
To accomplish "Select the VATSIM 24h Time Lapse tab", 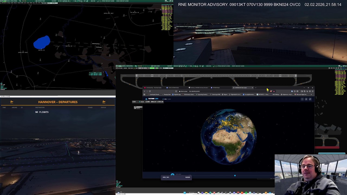I will click(243, 88).
